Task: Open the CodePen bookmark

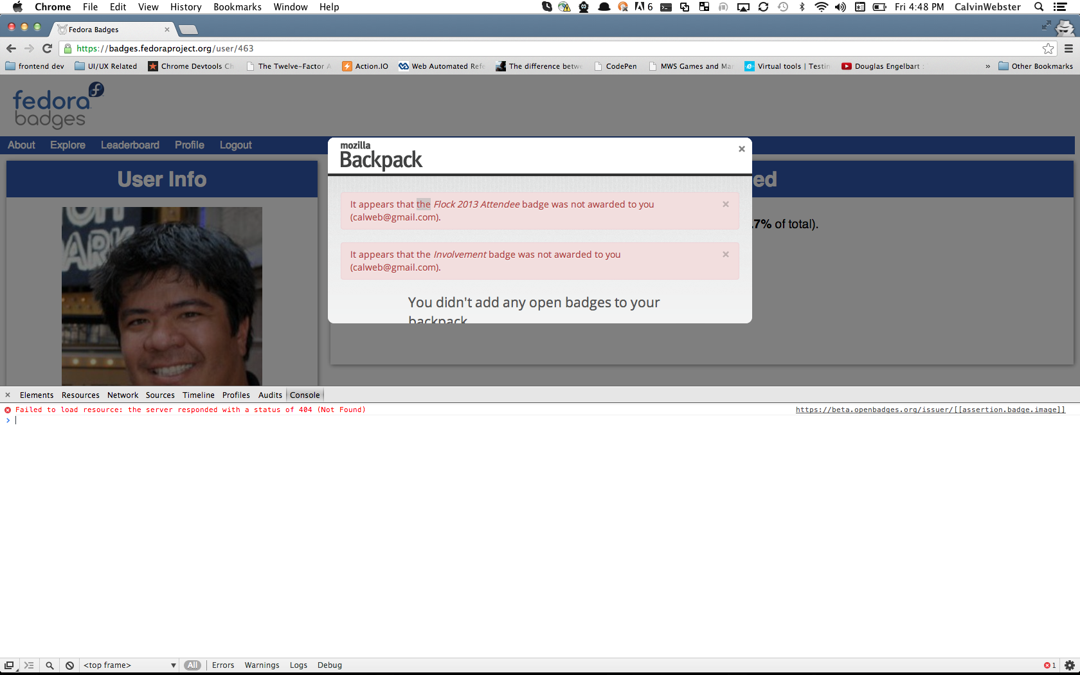Action: [615, 66]
